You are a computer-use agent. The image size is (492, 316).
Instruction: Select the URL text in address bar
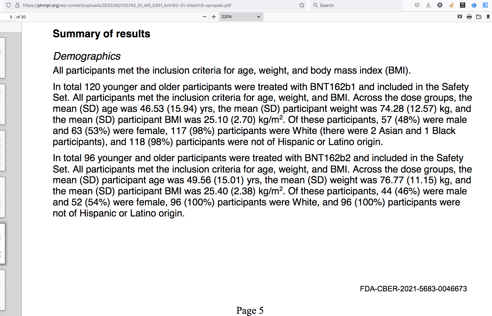pos(127,5)
